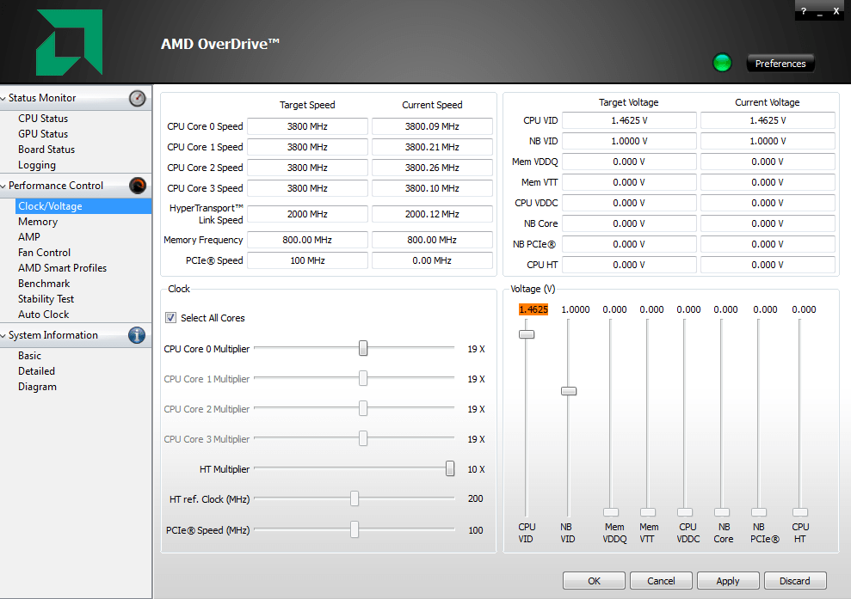Click CPU Core 0 target speed field
Screen dimensions: 851x599
pos(307,126)
